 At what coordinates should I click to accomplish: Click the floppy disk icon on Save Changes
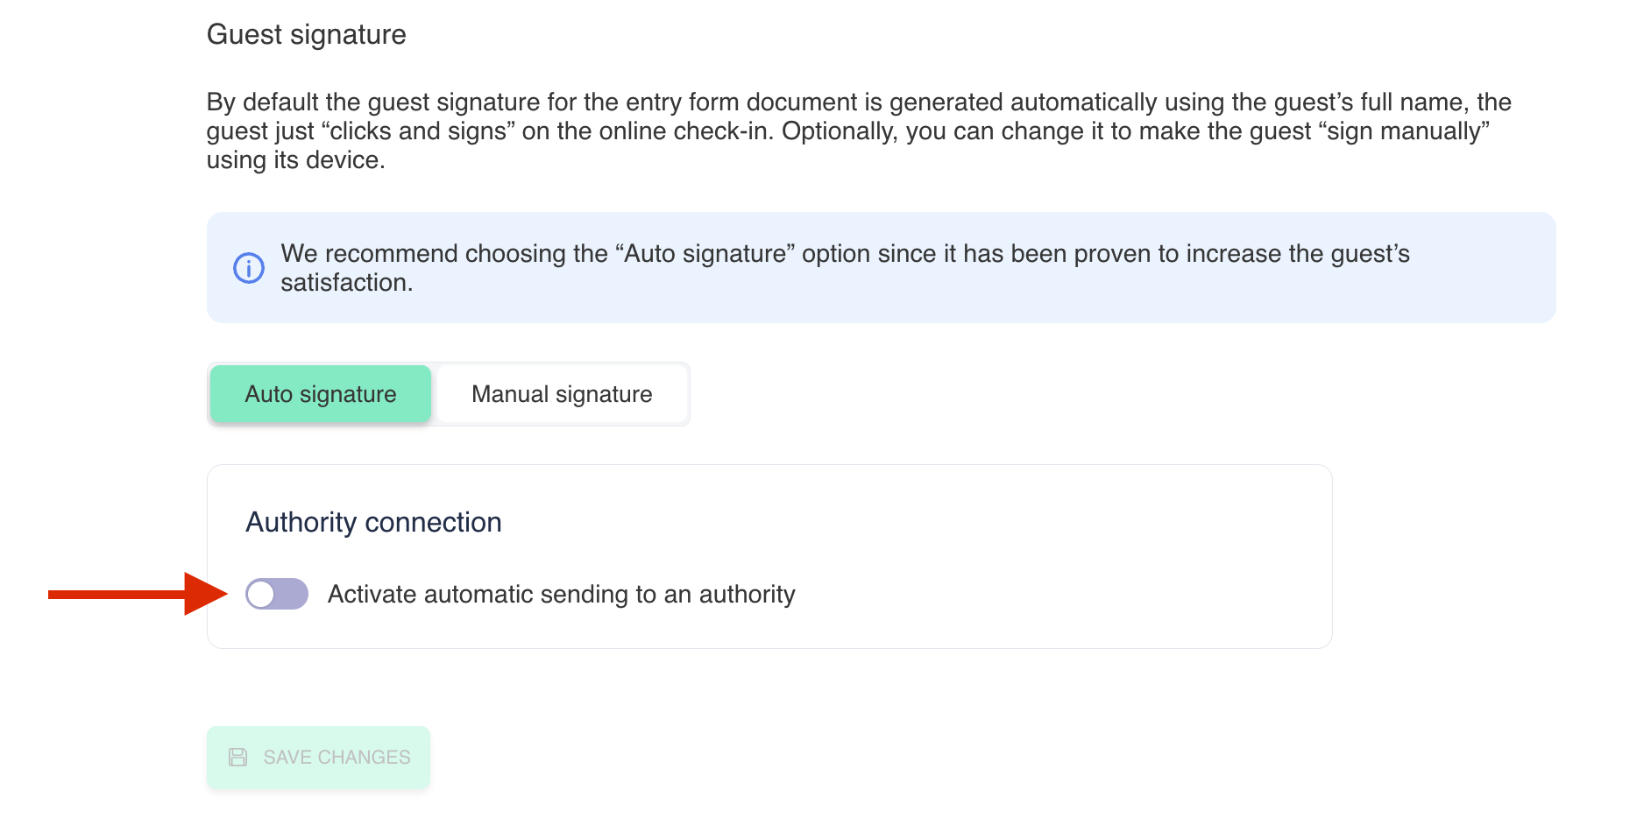pyautogui.click(x=237, y=758)
